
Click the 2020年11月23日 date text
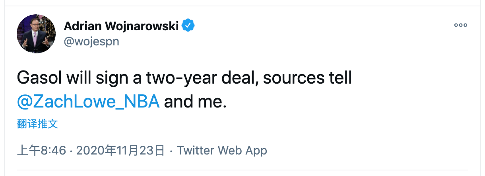pos(120,151)
